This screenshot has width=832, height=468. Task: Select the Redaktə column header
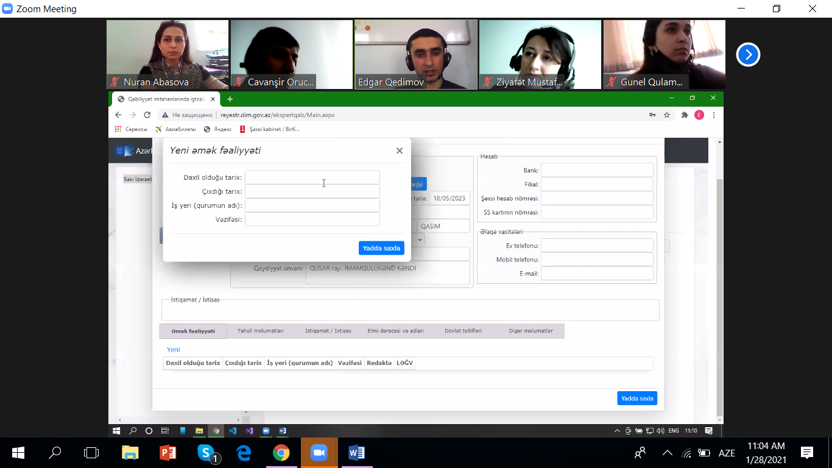coord(379,363)
